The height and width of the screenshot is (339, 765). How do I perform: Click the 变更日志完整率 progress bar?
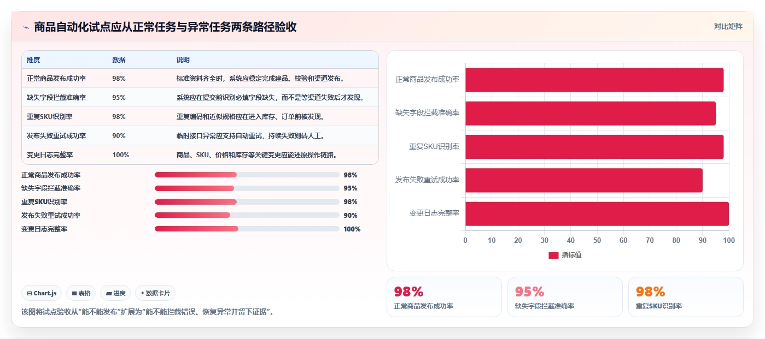tap(247, 229)
